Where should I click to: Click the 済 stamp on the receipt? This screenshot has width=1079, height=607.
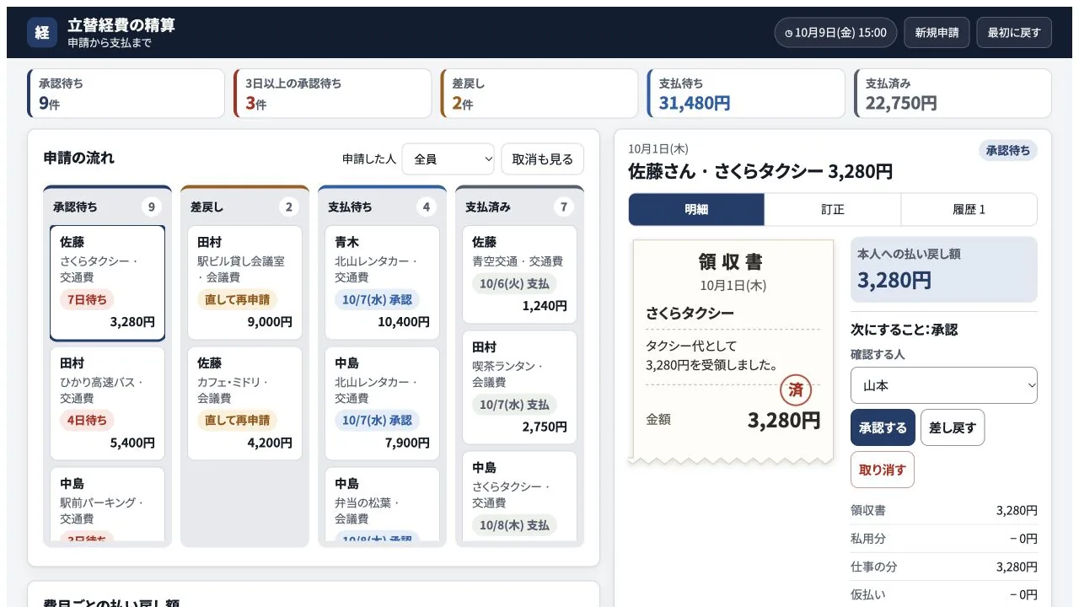pos(795,390)
